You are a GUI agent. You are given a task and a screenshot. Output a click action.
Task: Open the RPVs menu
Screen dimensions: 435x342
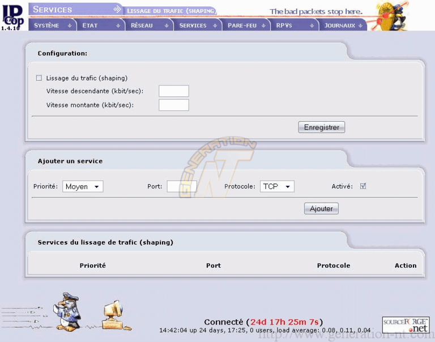[x=295, y=25]
